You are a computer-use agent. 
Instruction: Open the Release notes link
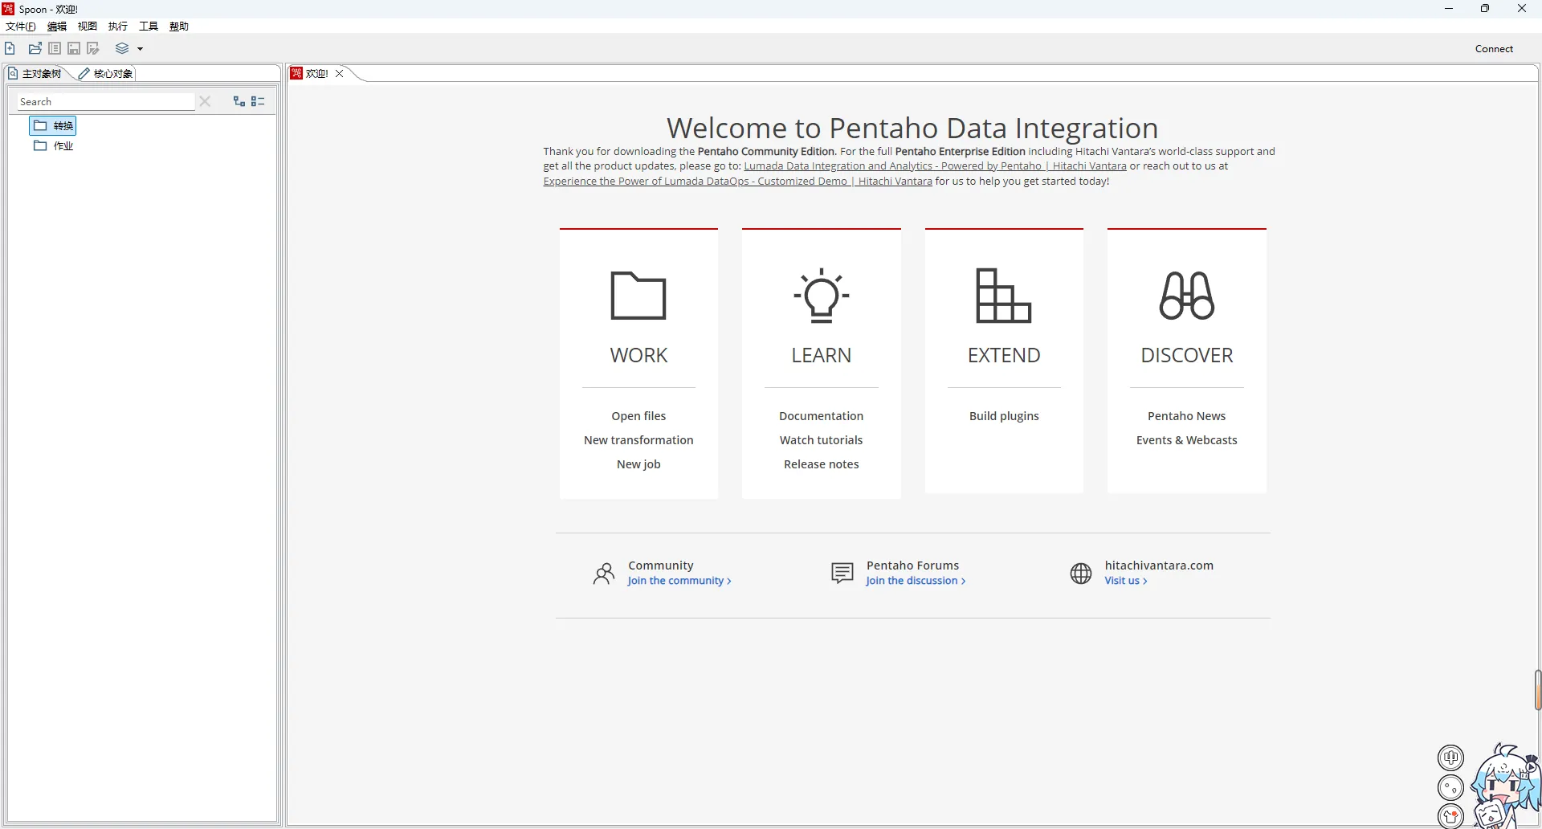(821, 464)
